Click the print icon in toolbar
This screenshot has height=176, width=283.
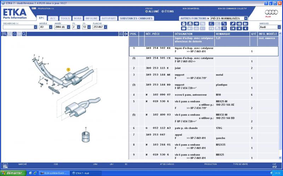[184, 24]
